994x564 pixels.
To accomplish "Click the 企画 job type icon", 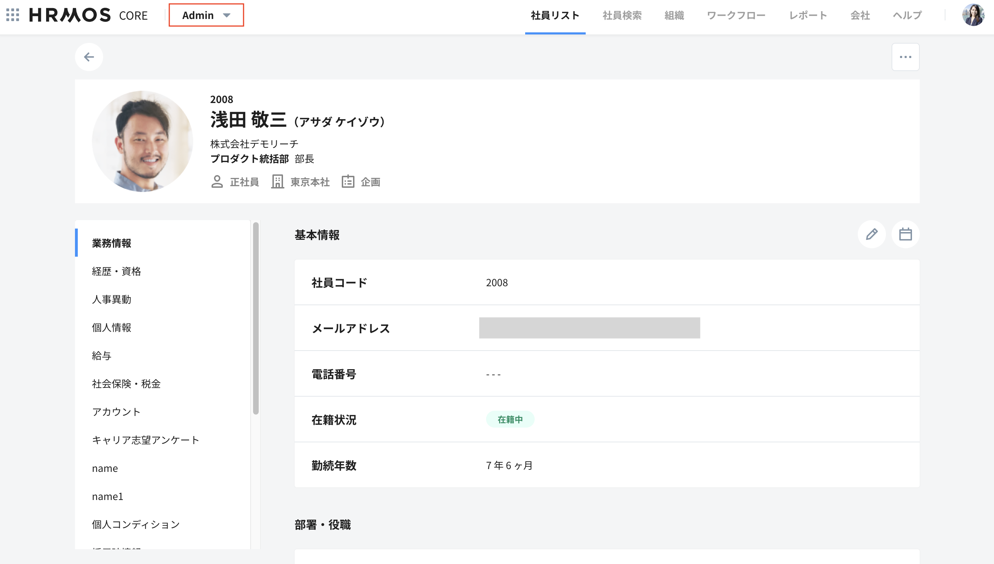I will pyautogui.click(x=348, y=182).
